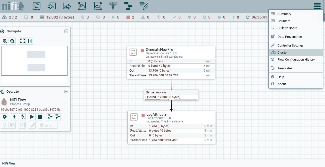The height and width of the screenshot is (167, 325).
Task: Open Templates menu item
Action: click(296, 68)
